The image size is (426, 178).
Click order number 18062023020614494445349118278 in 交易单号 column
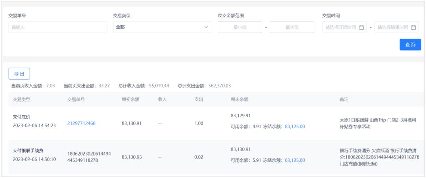point(89,157)
